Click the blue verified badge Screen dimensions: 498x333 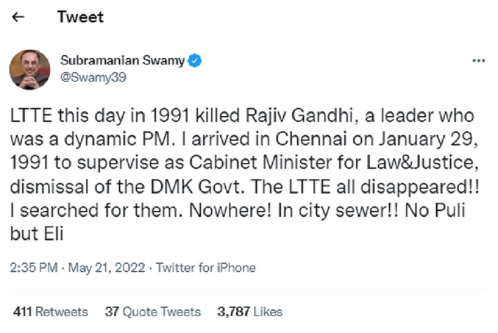(x=195, y=61)
